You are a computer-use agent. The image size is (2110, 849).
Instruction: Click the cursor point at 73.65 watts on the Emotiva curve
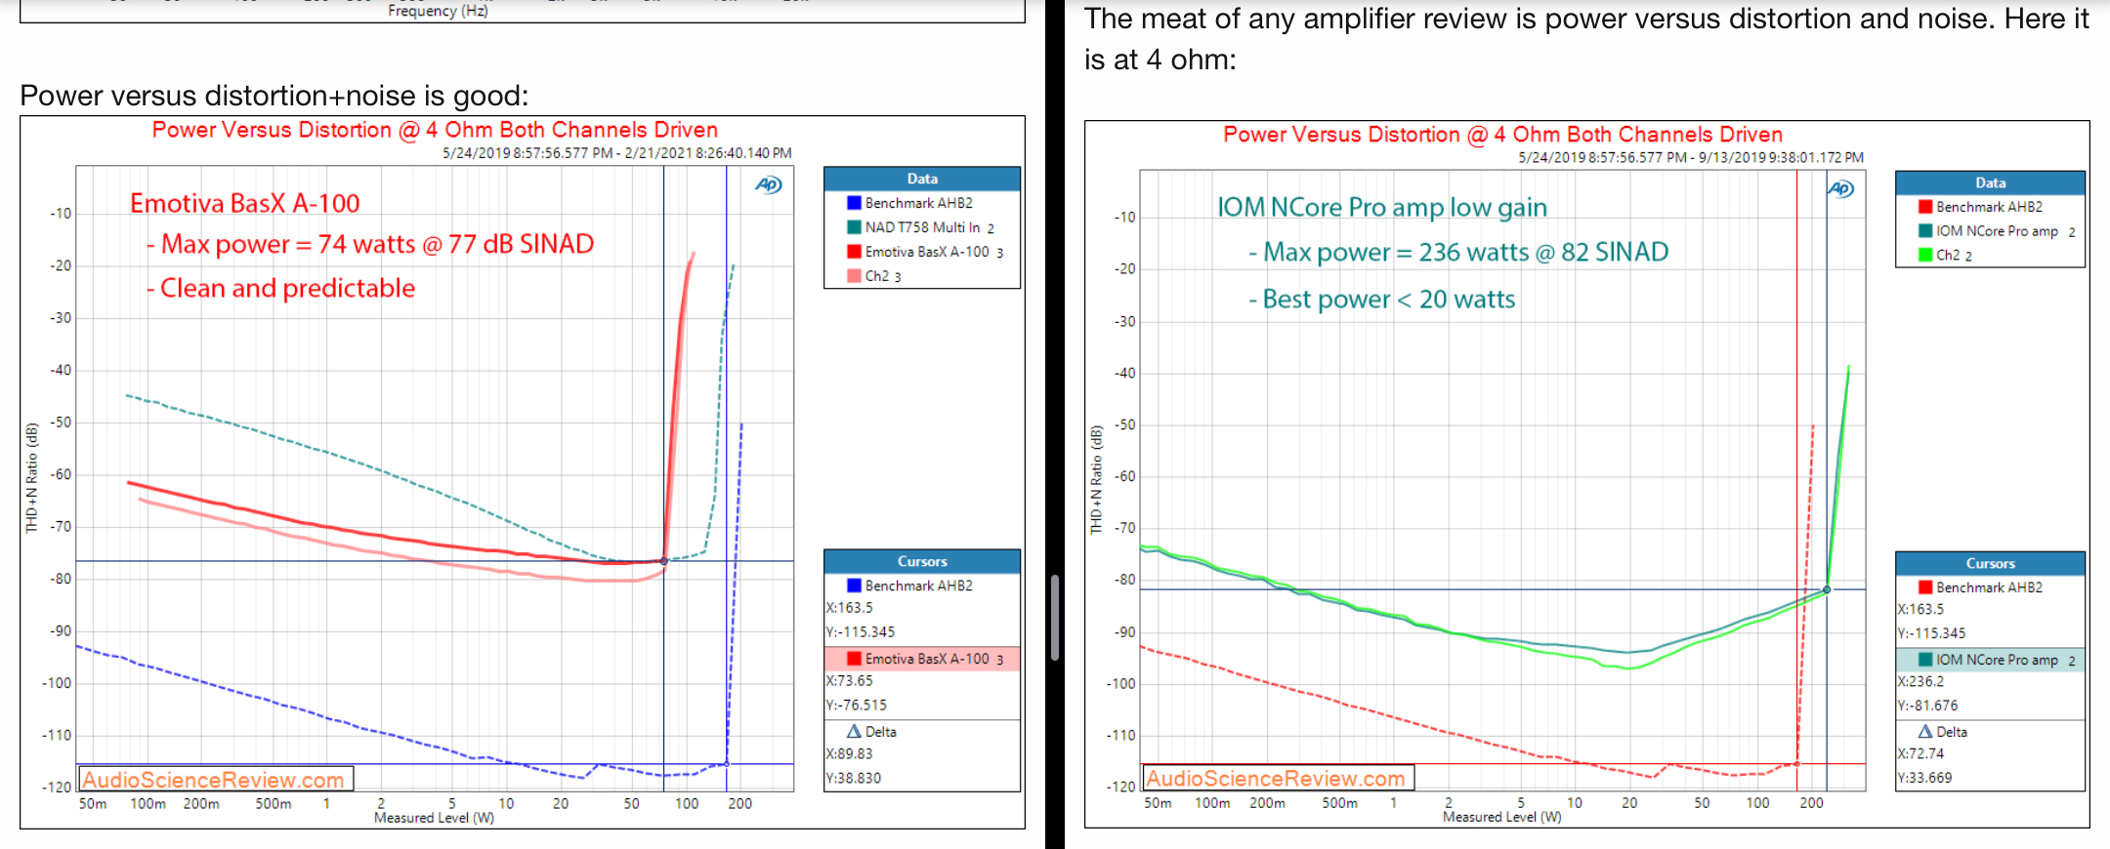click(x=664, y=561)
